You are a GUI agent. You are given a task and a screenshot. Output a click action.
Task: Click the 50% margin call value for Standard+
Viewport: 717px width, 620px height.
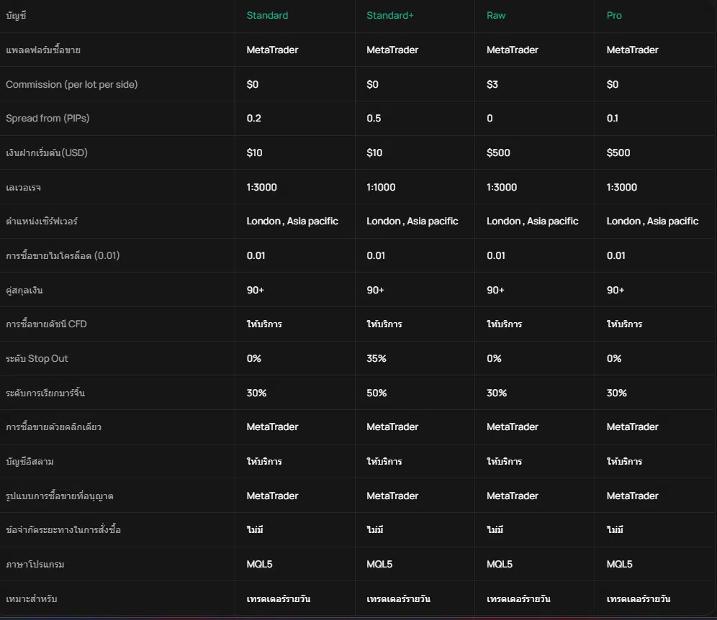click(x=376, y=393)
